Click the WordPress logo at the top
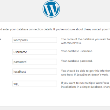Viewport: 110px width, 110px height. click(x=51, y=9)
